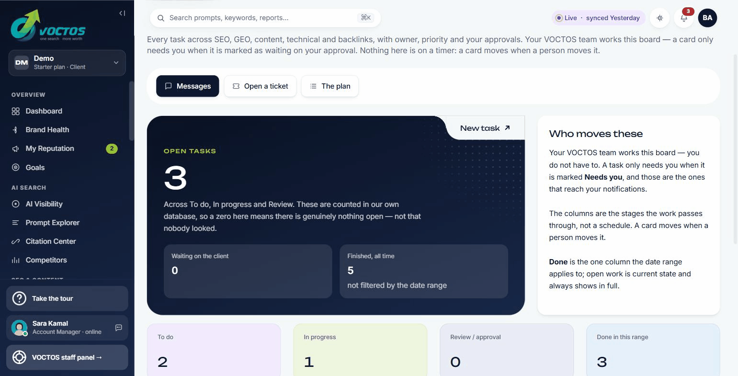Click the VOCTOS logo

point(48,25)
